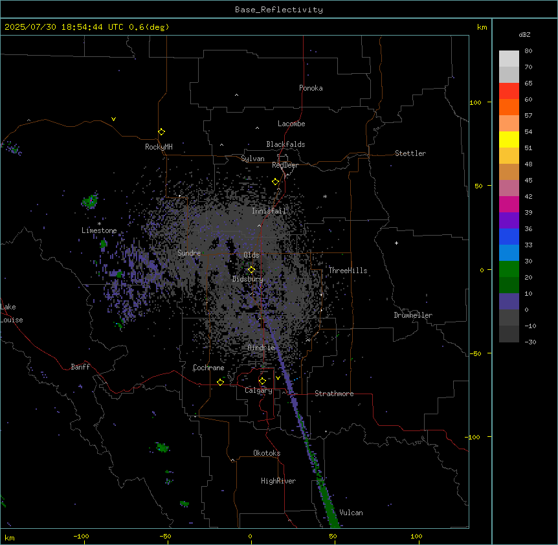Click the white plus marker northwest of Drumheller
Screen dimensions: 558x545
(396, 243)
